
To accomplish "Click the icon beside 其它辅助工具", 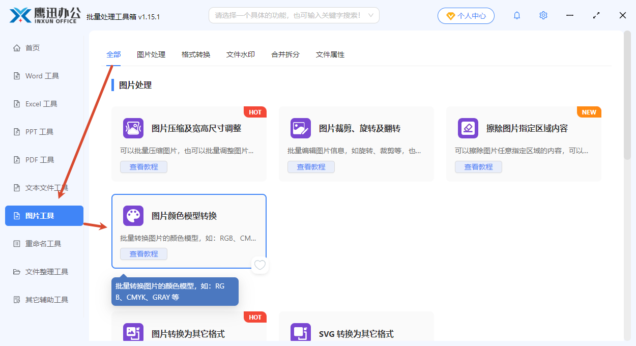I will coord(17,300).
